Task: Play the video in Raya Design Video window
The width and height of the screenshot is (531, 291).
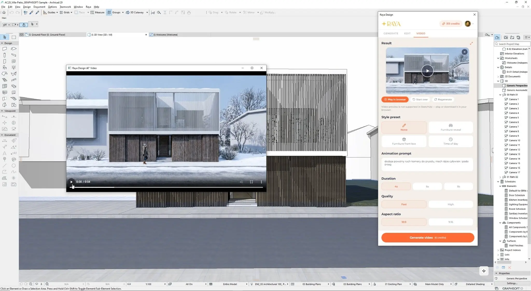Action: pyautogui.click(x=71, y=182)
